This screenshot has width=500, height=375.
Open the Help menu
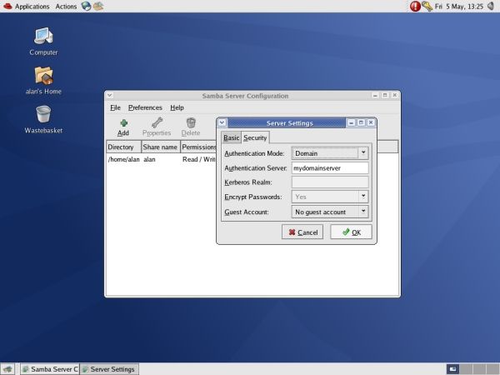pos(177,107)
